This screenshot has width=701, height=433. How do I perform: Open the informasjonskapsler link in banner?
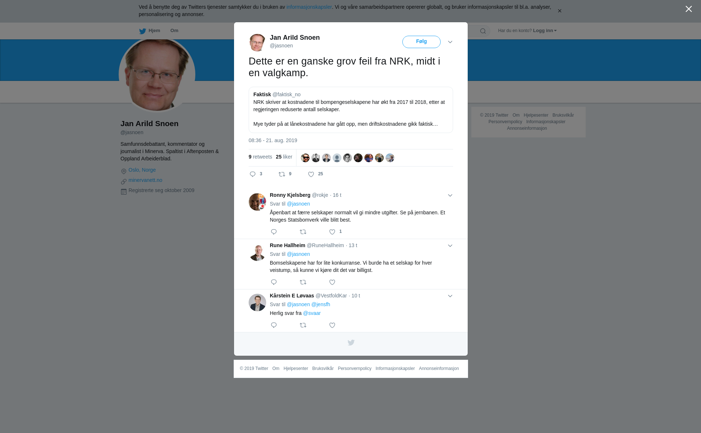[309, 7]
